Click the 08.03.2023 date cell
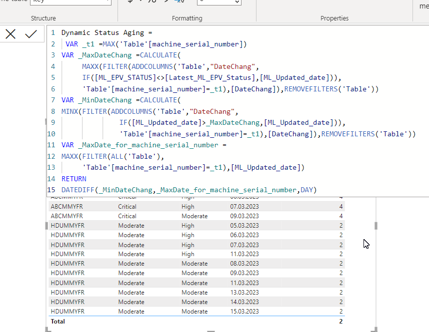Image resolution: width=429 pixels, height=332 pixels. click(244, 264)
